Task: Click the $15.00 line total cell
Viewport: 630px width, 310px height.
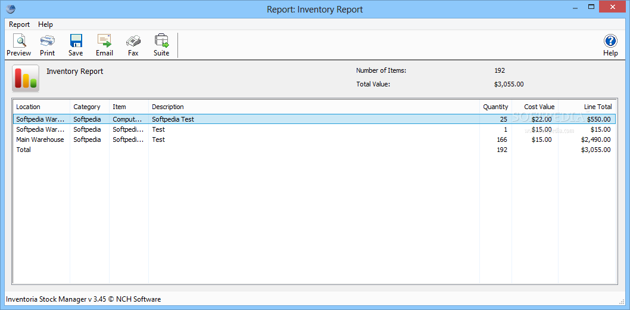Action: tap(601, 129)
